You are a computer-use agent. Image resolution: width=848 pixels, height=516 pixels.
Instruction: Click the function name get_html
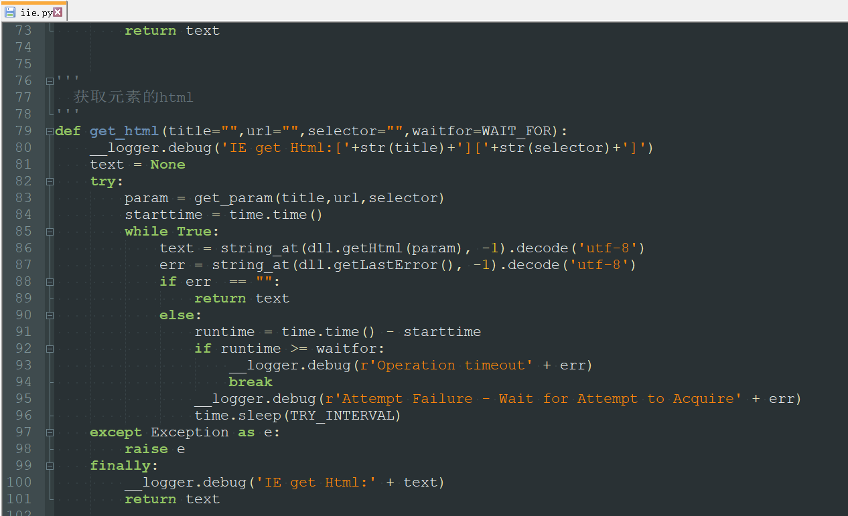tap(124, 131)
